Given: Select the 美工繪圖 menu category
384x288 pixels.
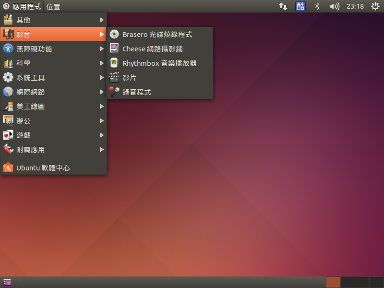Looking at the screenshot, I should point(31,107).
